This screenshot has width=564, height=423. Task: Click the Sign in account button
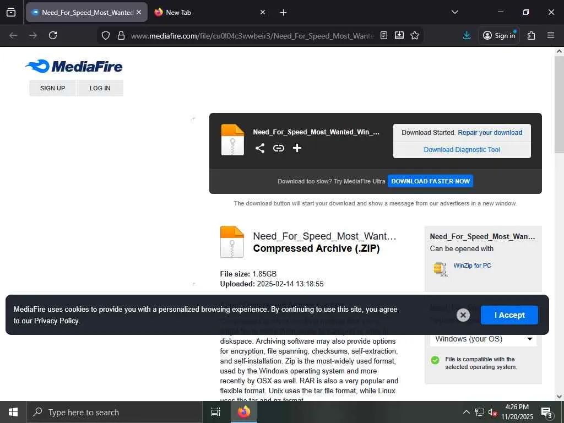pyautogui.click(x=499, y=35)
